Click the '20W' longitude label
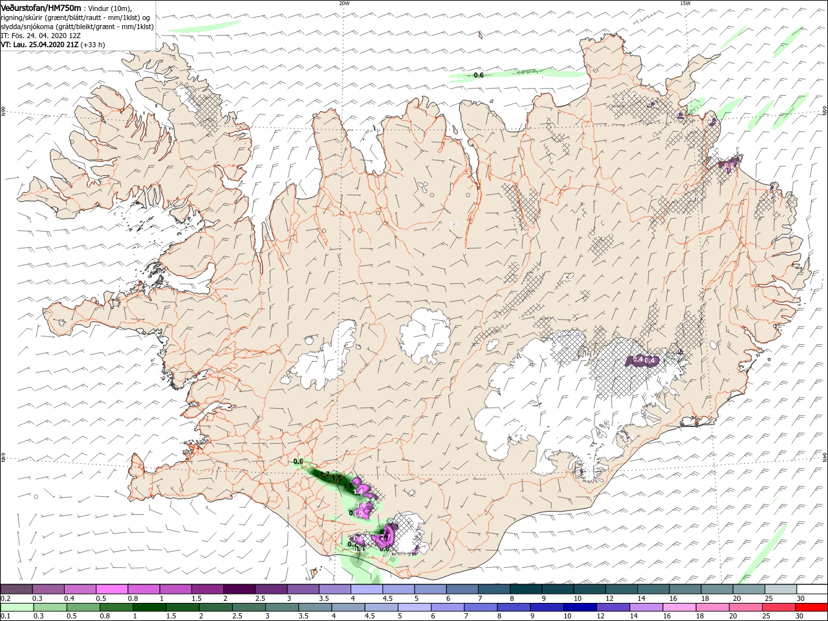The width and height of the screenshot is (828, 621). [344, 3]
